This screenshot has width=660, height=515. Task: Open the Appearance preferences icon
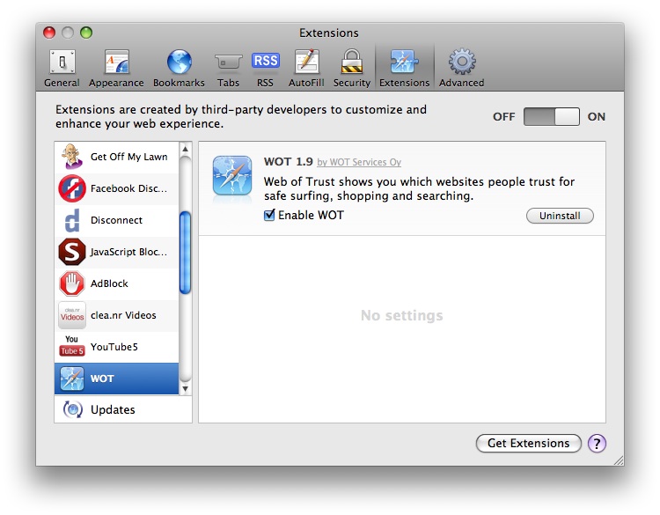click(x=116, y=62)
